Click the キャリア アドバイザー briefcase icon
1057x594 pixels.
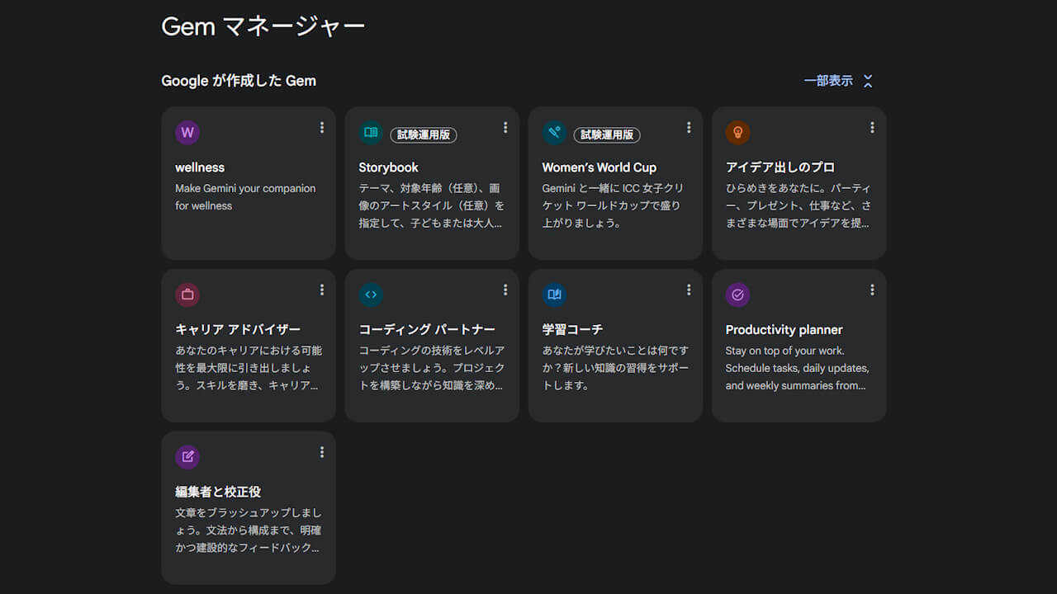pyautogui.click(x=187, y=295)
